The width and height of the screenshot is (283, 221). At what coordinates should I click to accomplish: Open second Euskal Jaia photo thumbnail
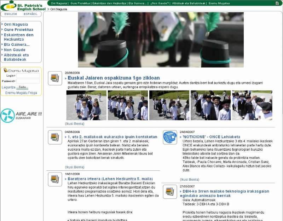click(128, 105)
